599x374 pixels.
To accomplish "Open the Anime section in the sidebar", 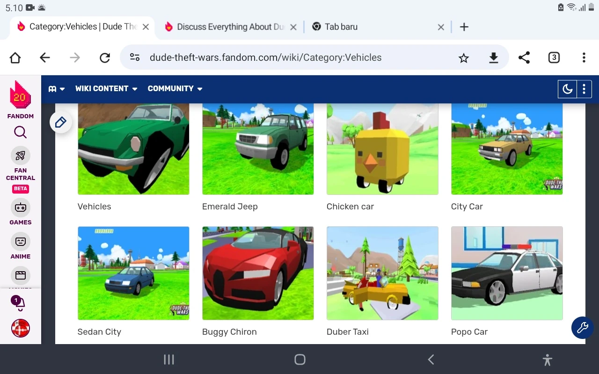I will pyautogui.click(x=20, y=241).
